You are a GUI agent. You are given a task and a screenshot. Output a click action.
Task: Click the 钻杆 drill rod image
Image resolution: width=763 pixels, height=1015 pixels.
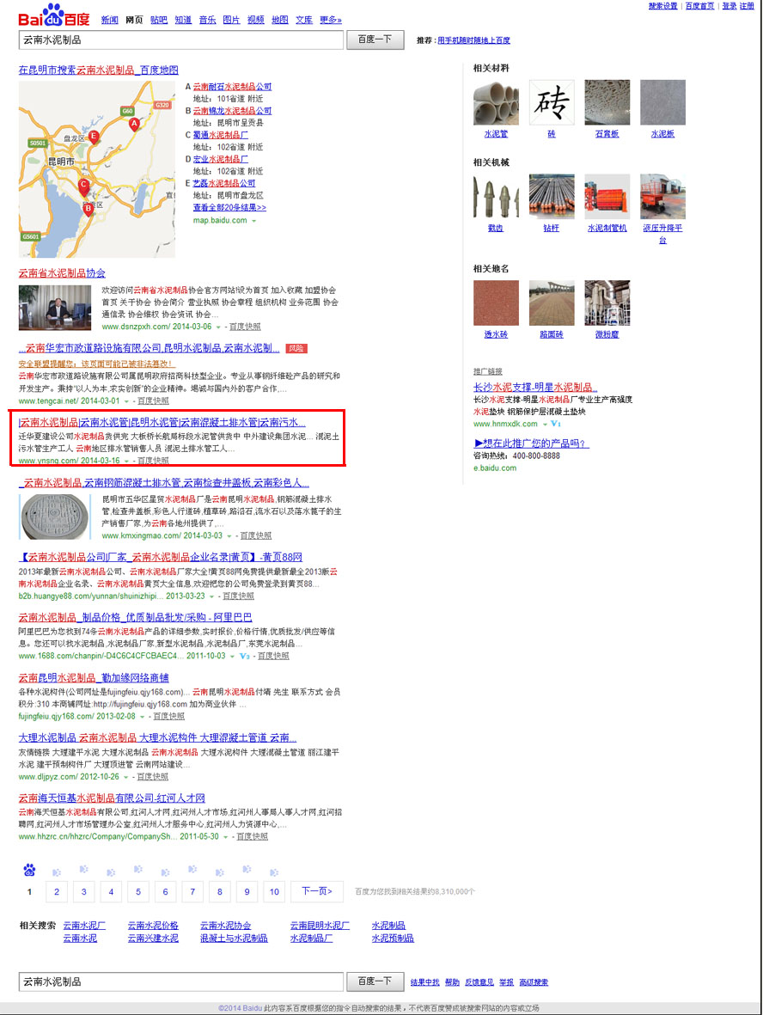[552, 196]
